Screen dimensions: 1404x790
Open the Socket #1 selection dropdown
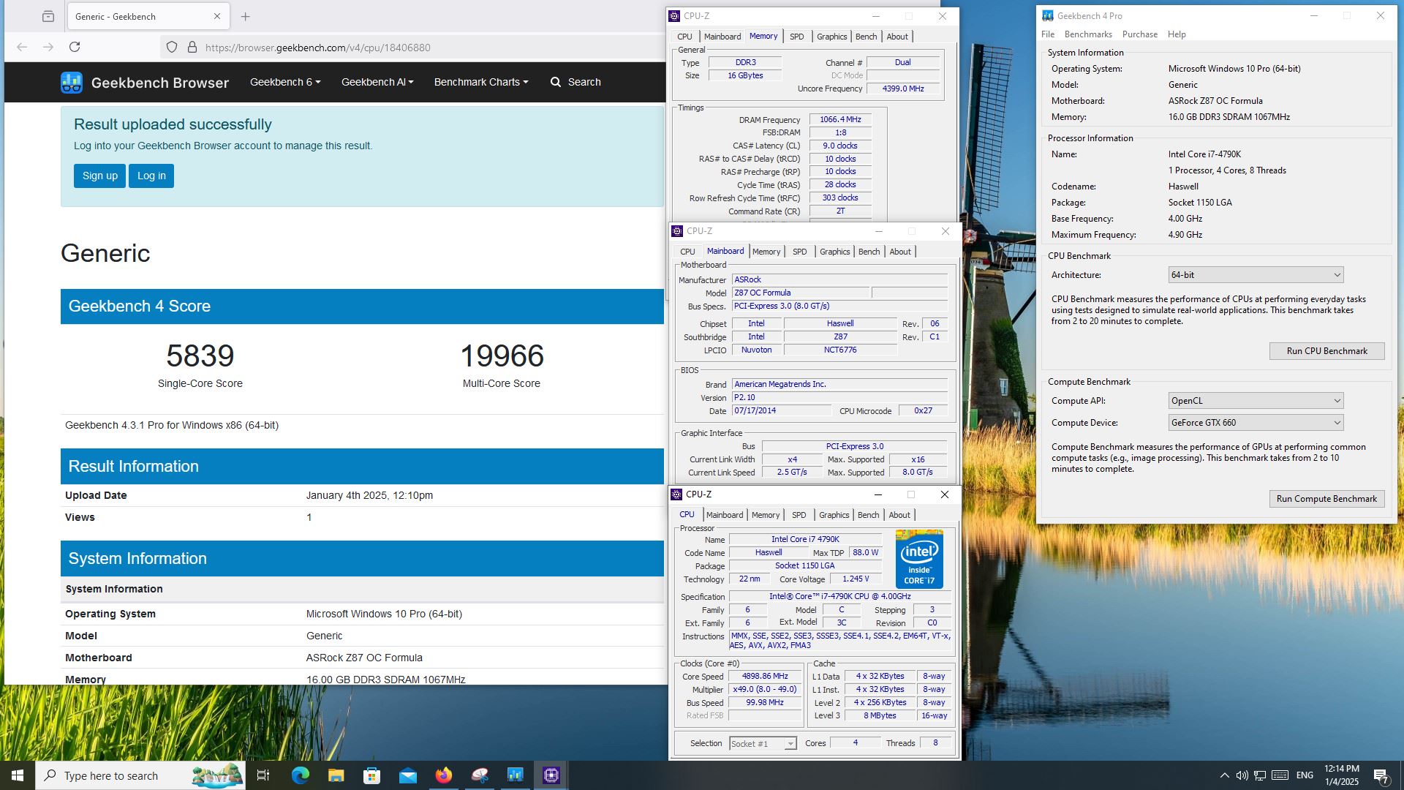pyautogui.click(x=763, y=743)
